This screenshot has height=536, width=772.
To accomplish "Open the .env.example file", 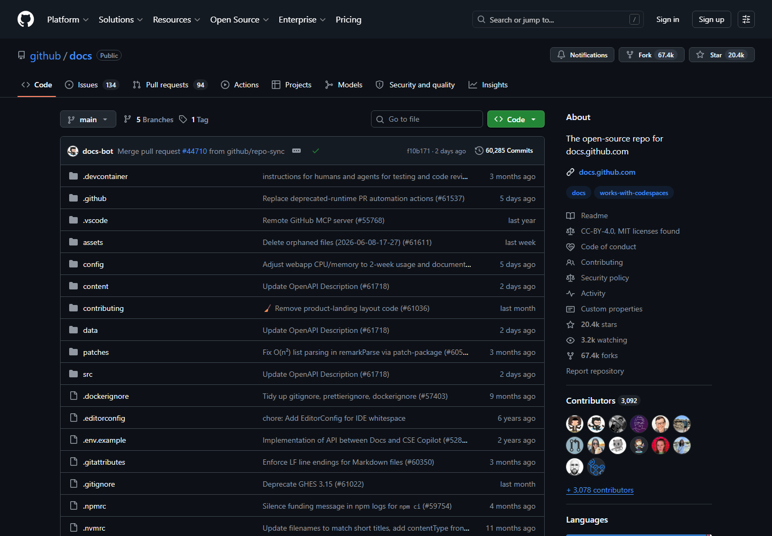I will (105, 440).
